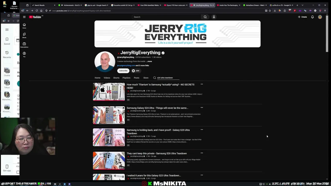Screen dimensions: 331x186
Task: Switch to channel Posts tab
Action: click(x=137, y=78)
